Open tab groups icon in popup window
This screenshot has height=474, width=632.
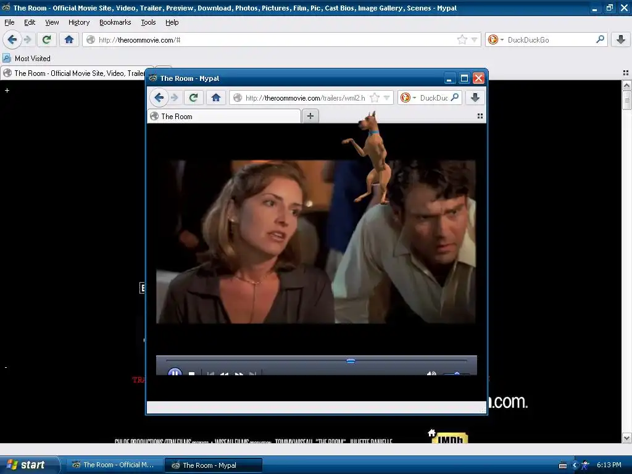click(x=480, y=116)
